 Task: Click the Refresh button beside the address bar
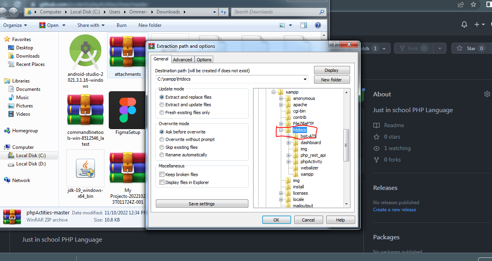coord(224,12)
